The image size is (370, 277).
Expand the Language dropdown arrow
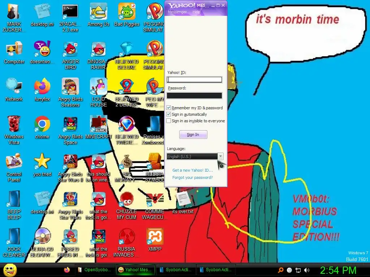tap(220, 157)
